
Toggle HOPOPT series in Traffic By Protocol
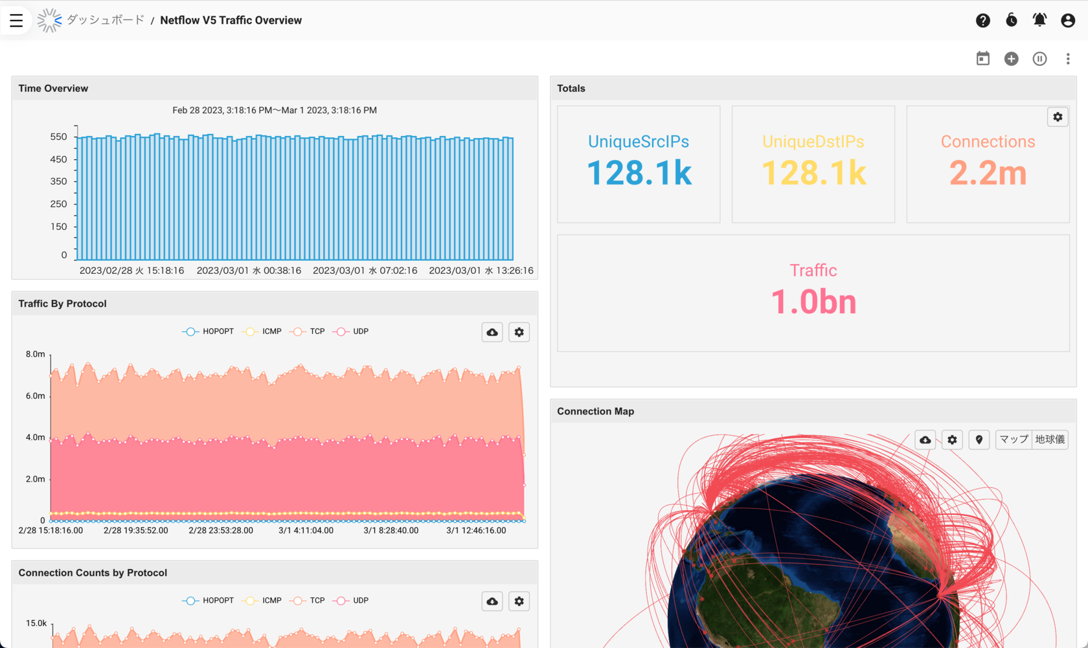tap(208, 331)
